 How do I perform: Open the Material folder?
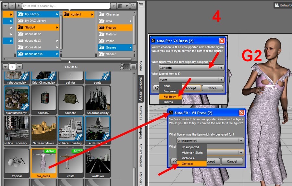coord(115,34)
